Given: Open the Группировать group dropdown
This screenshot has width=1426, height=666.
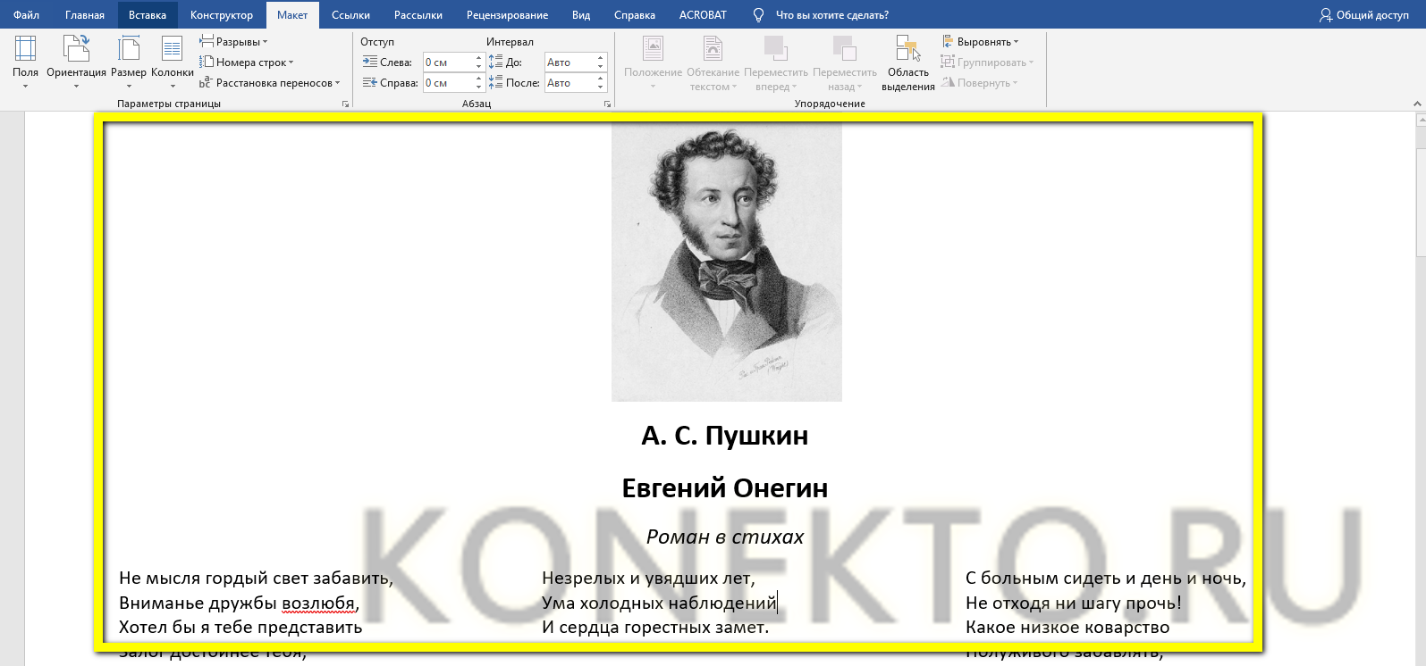Looking at the screenshot, I should tap(987, 62).
